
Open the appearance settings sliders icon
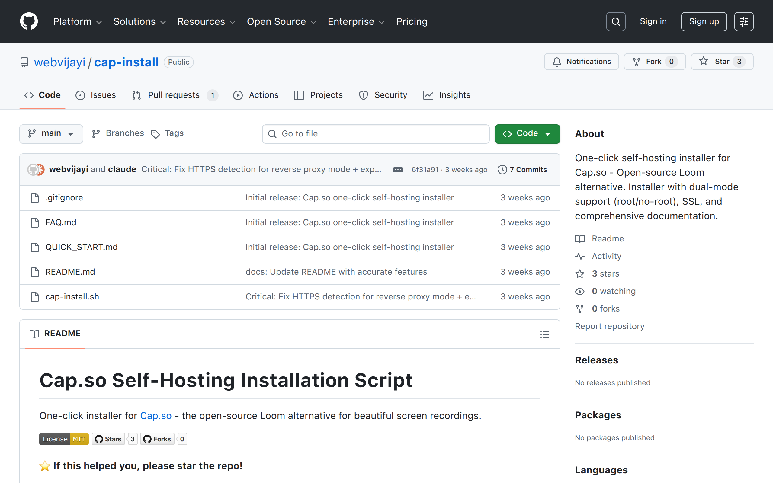point(744,21)
